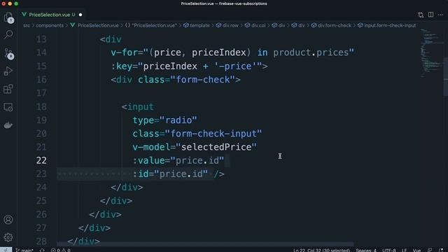Click the Open Changes compare icon
The width and height of the screenshot is (448, 252).
pyautogui.click(x=421, y=15)
